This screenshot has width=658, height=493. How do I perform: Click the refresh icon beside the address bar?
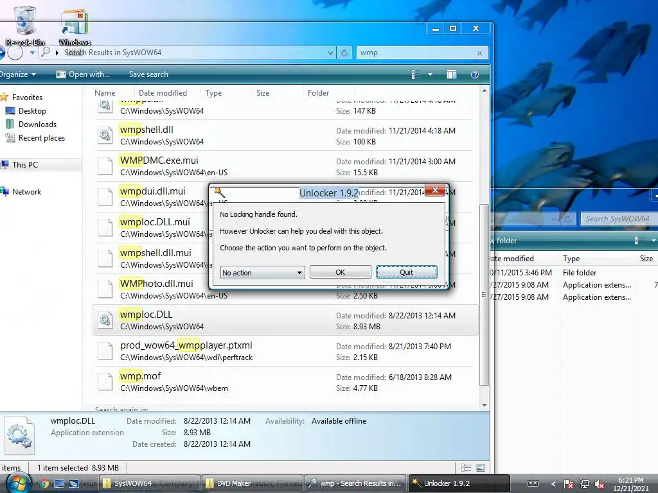(x=344, y=53)
